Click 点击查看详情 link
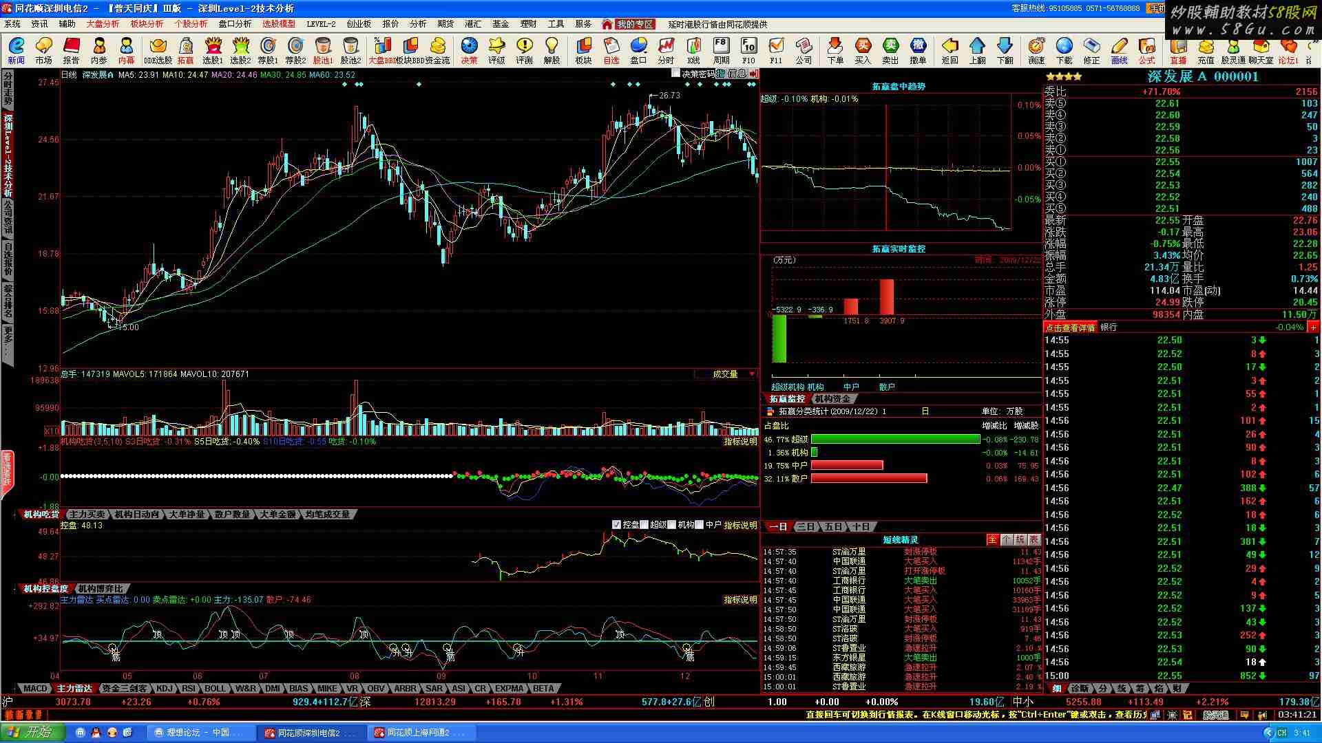Viewport: 1322px width, 743px height. pos(1070,327)
